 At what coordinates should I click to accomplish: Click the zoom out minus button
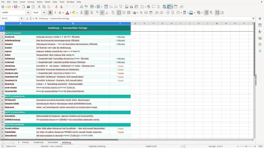(x=238, y=146)
